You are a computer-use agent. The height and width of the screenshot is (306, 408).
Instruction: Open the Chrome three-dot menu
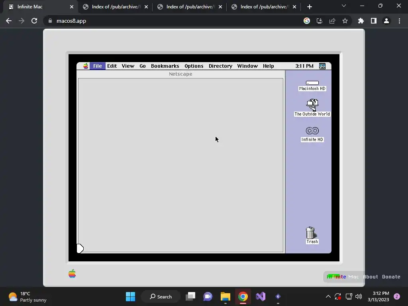point(399,21)
